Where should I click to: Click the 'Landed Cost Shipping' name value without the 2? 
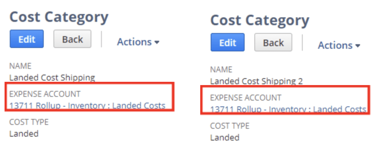coord(52,77)
